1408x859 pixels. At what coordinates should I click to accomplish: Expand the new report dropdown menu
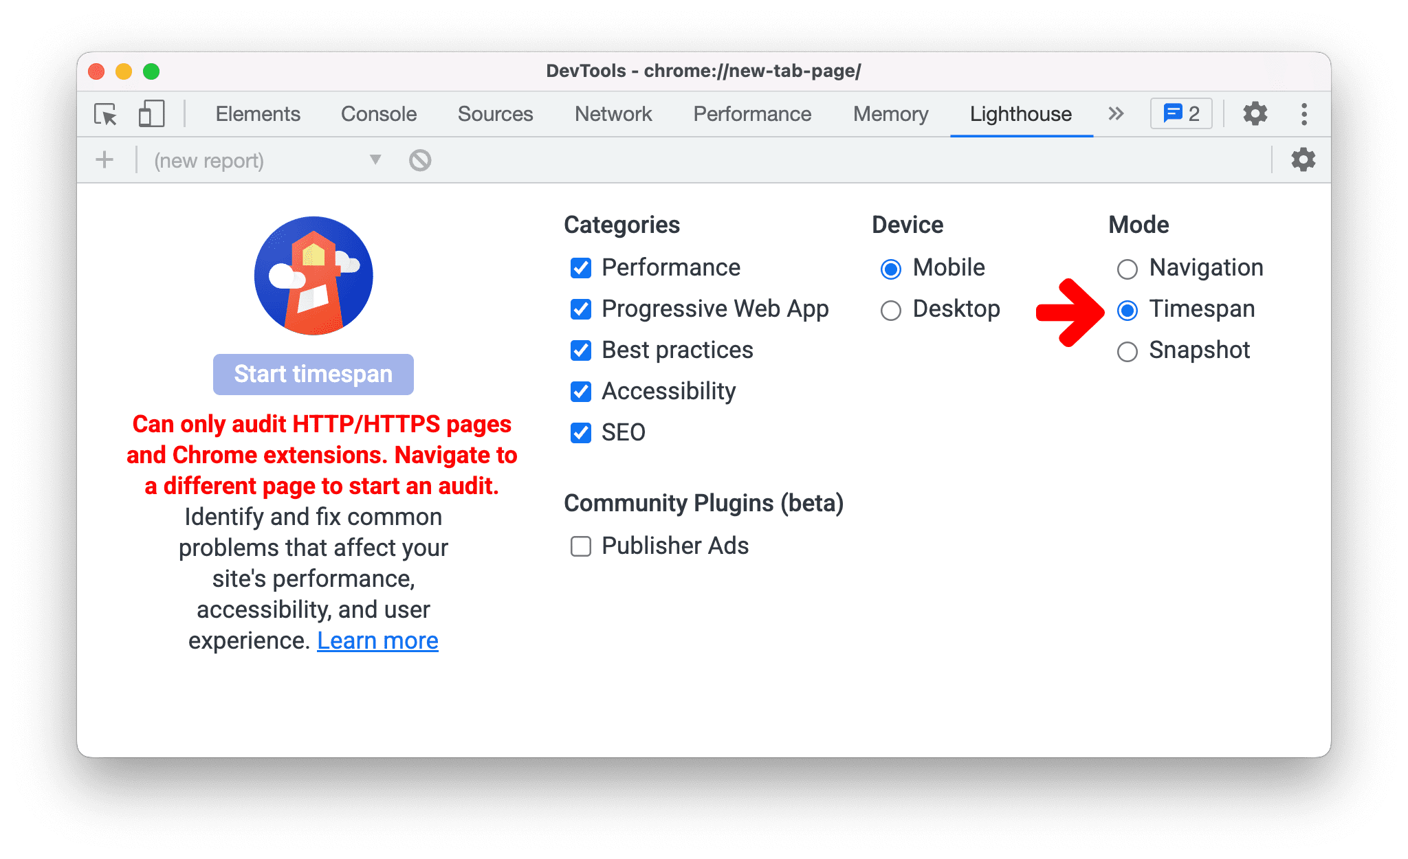tap(375, 159)
